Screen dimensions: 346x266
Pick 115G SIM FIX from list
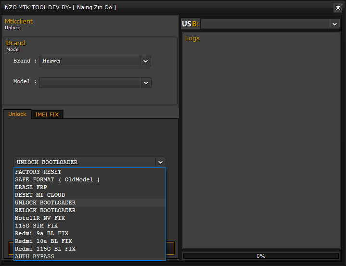[37, 226]
